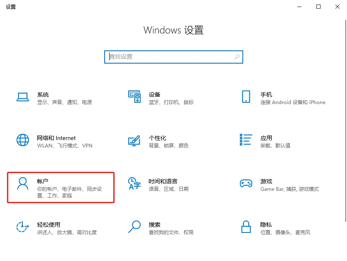Viewport: 347px width, 261px height.
Task: Click the magnifier icon in search box
Action: (x=236, y=57)
